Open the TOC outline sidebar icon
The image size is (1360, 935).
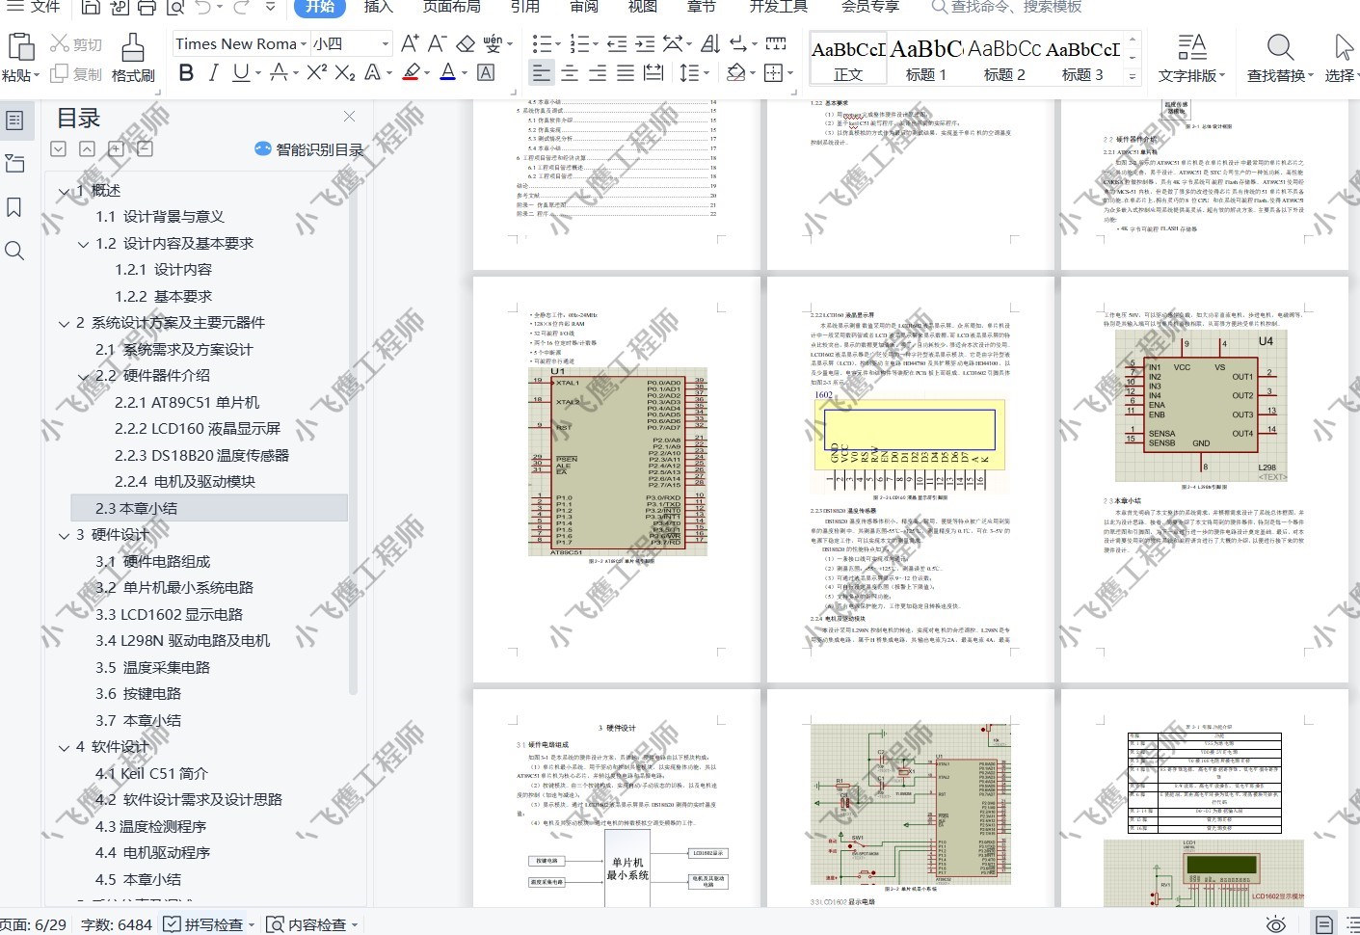click(x=14, y=120)
